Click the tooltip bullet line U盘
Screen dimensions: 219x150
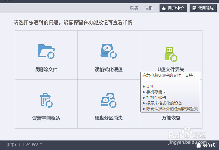pyautogui.click(x=150, y=87)
